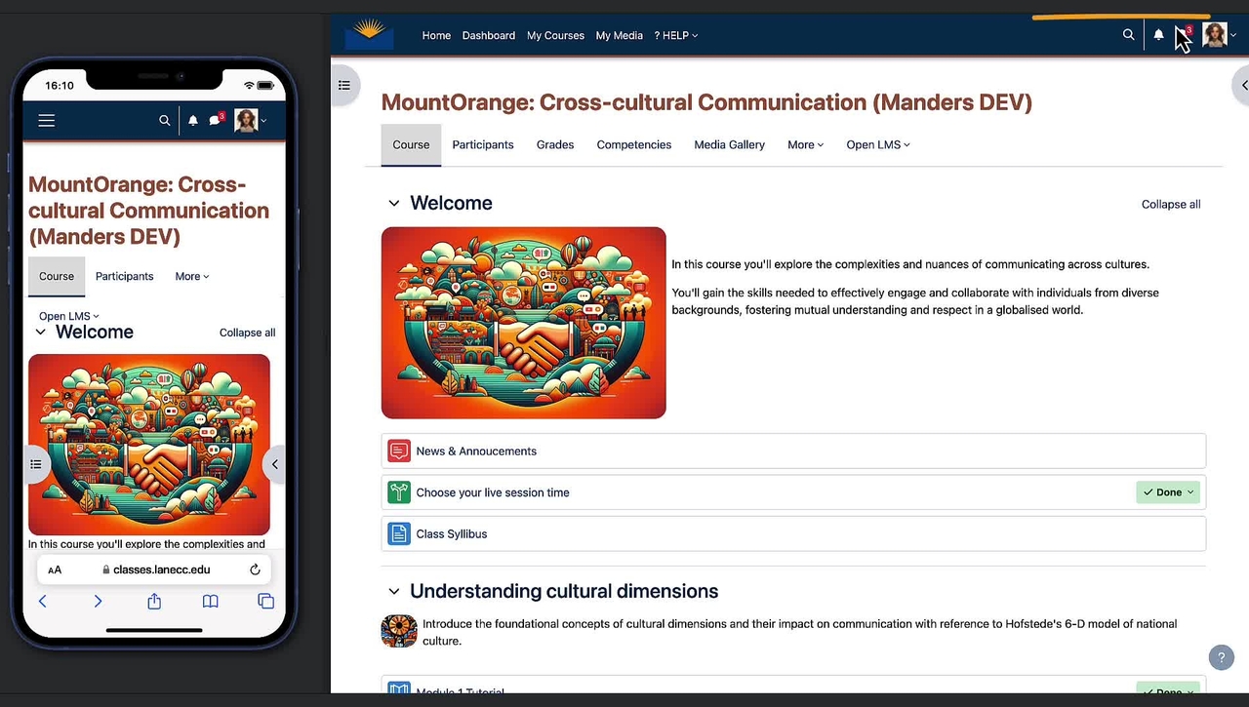This screenshot has width=1249, height=707.
Task: Collapse Welcome section in phone view
Action: [40, 333]
